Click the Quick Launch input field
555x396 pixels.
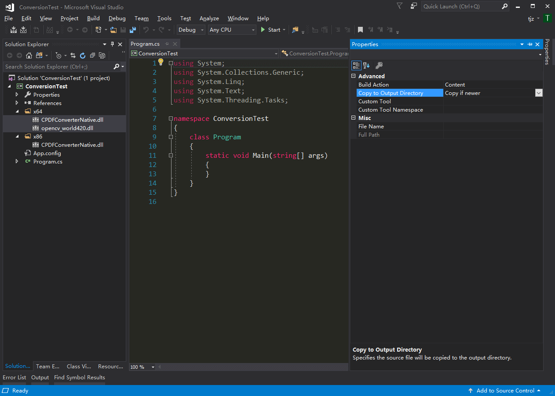tap(461, 6)
